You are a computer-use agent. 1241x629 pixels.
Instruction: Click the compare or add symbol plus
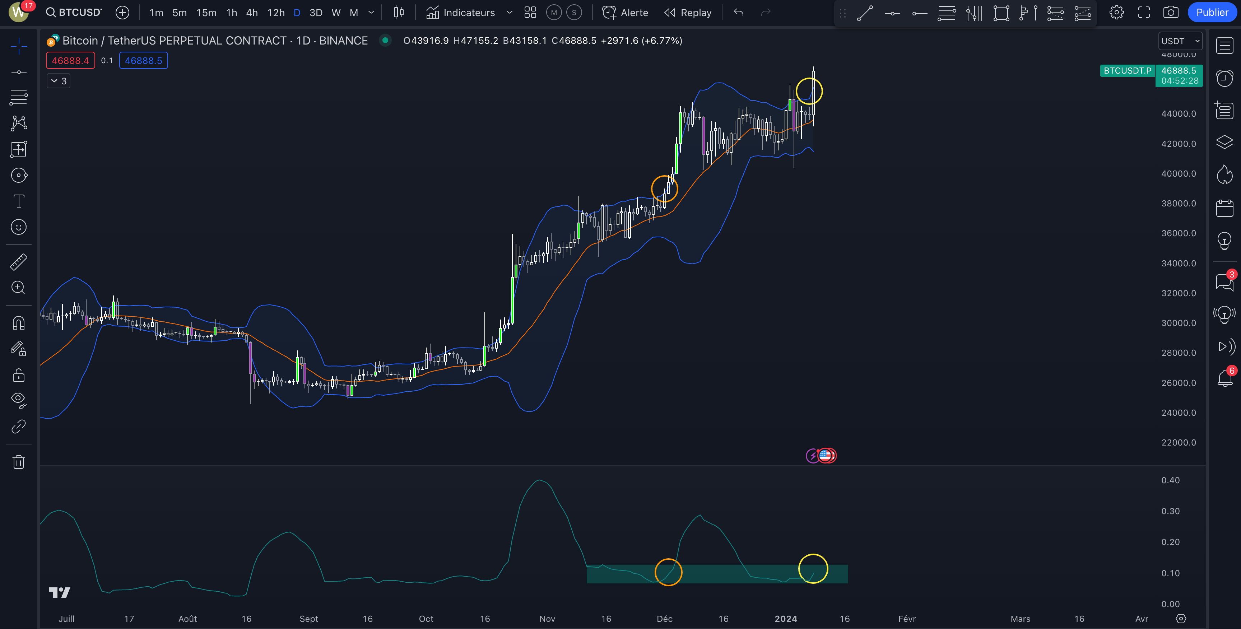(x=122, y=13)
